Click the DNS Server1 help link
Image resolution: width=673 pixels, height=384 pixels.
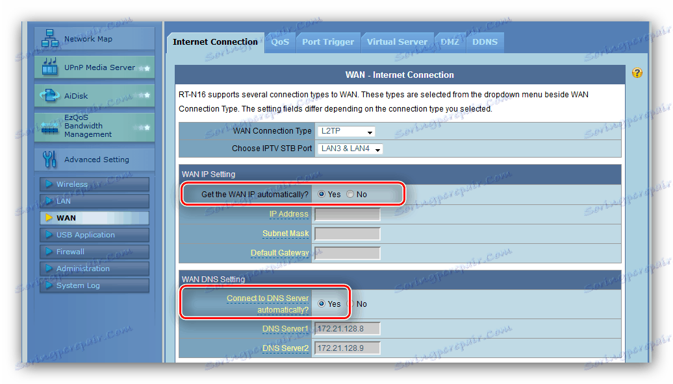285,329
